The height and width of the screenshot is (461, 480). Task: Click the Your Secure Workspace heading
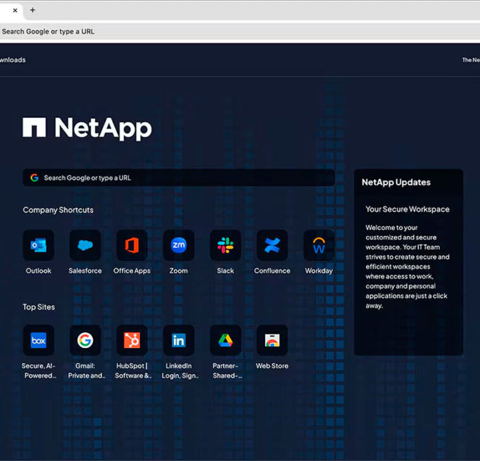[x=407, y=209]
